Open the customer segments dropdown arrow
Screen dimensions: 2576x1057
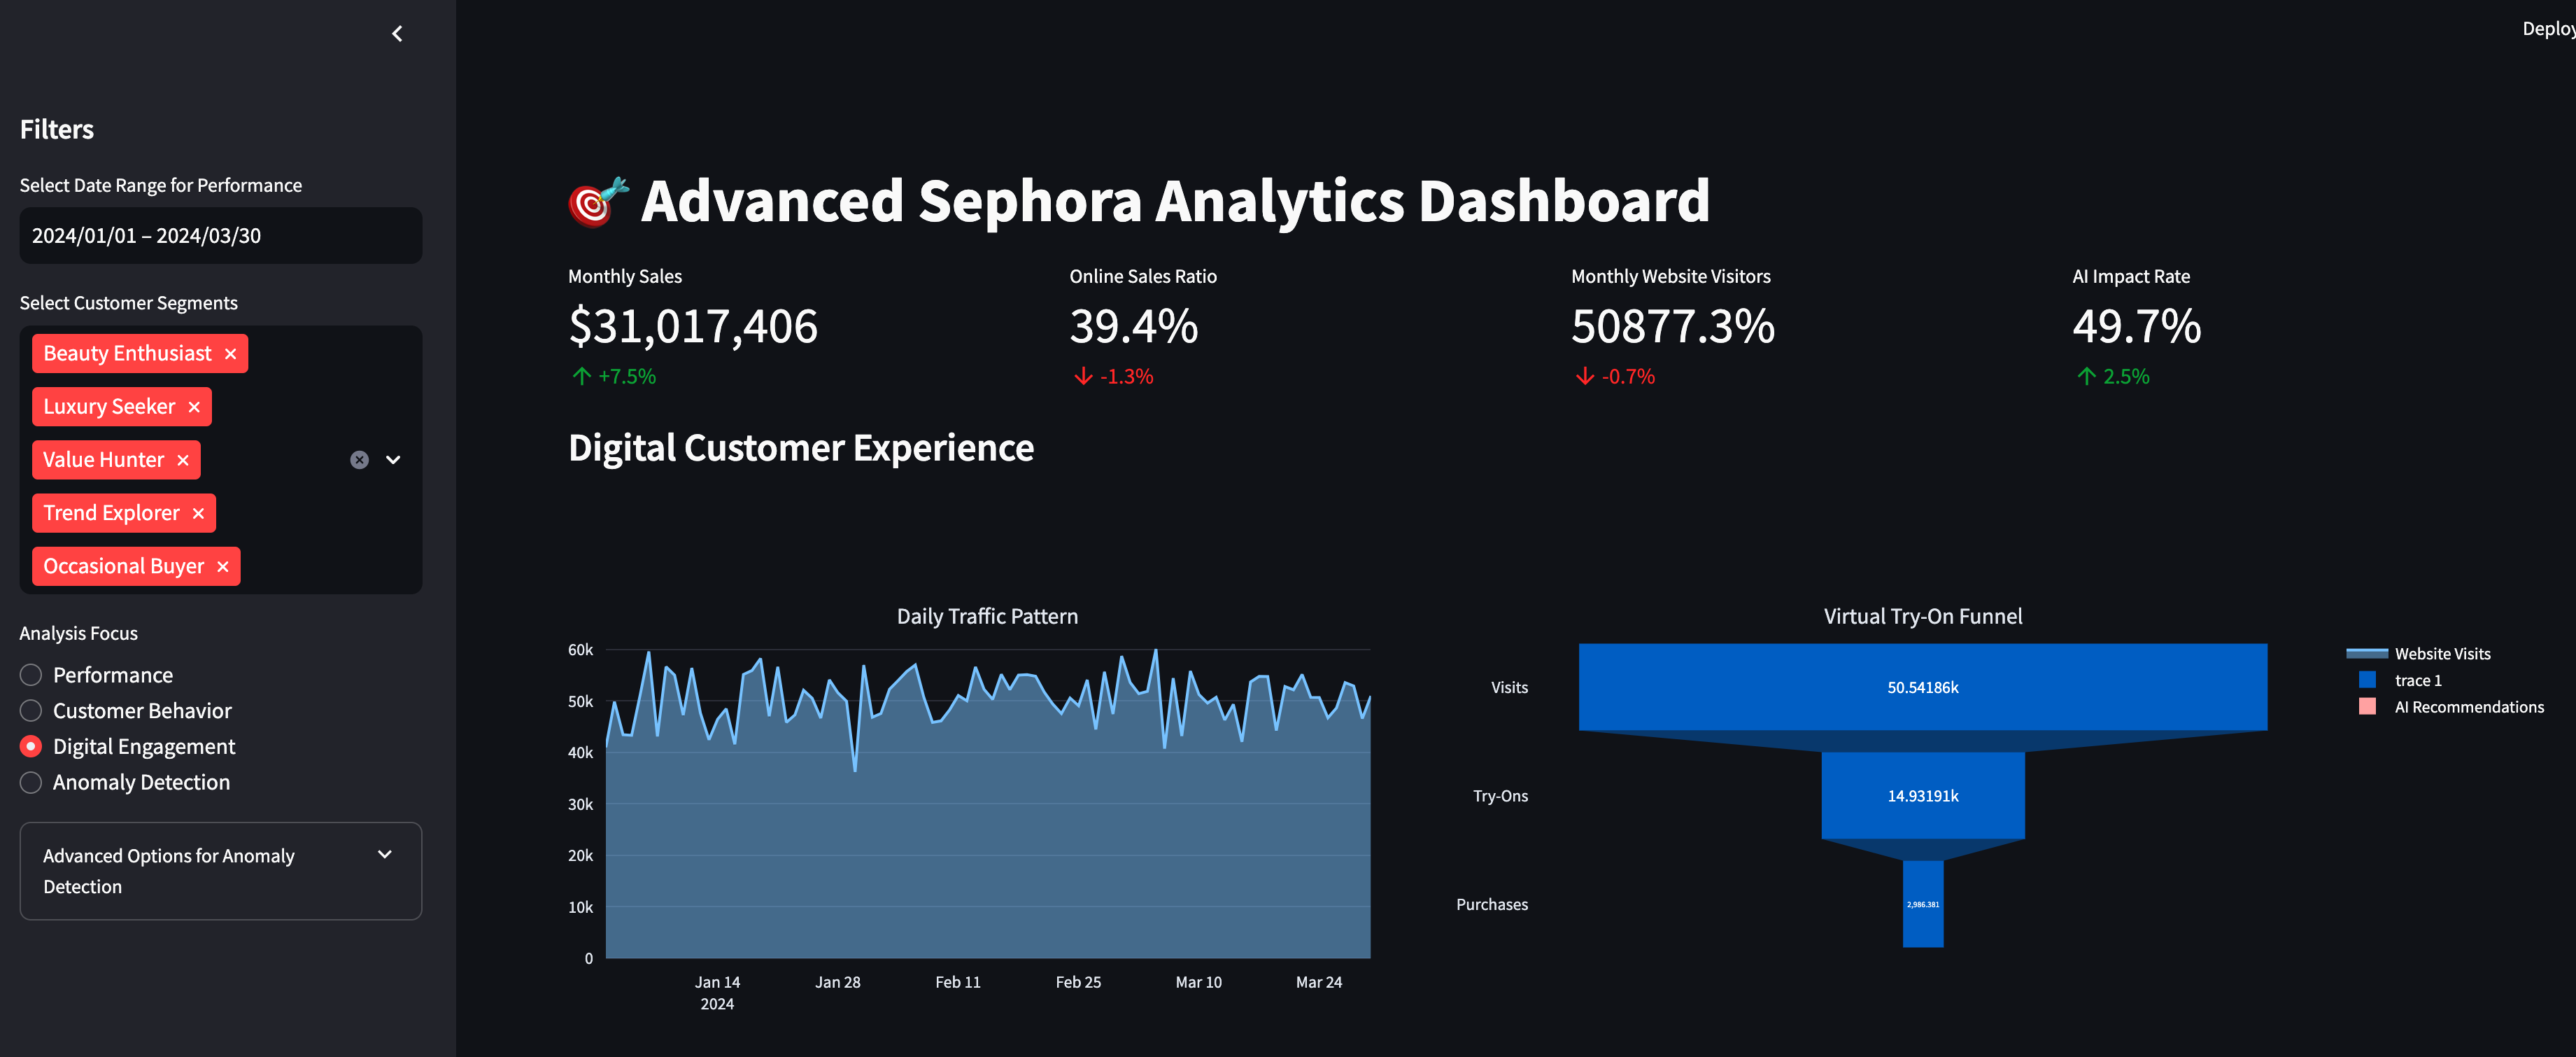point(394,461)
